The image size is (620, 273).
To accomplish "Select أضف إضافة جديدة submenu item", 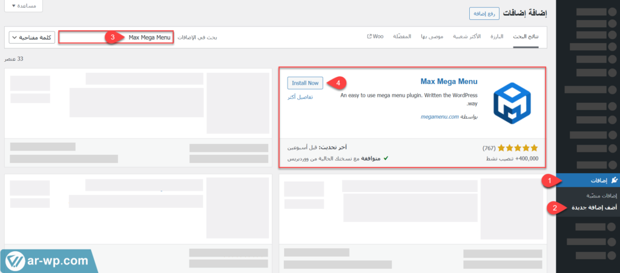I will 595,208.
